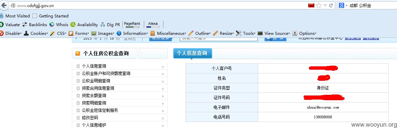Open 贷款明细查询 in the sidebar
This screenshot has height=128, width=397.
[94, 103]
